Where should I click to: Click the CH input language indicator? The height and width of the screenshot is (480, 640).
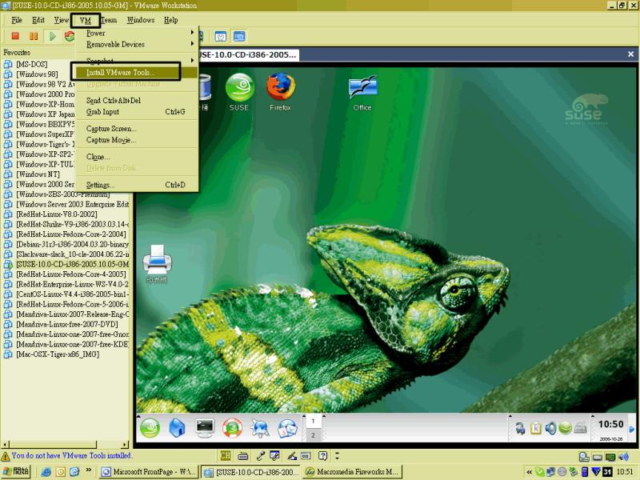point(226,455)
